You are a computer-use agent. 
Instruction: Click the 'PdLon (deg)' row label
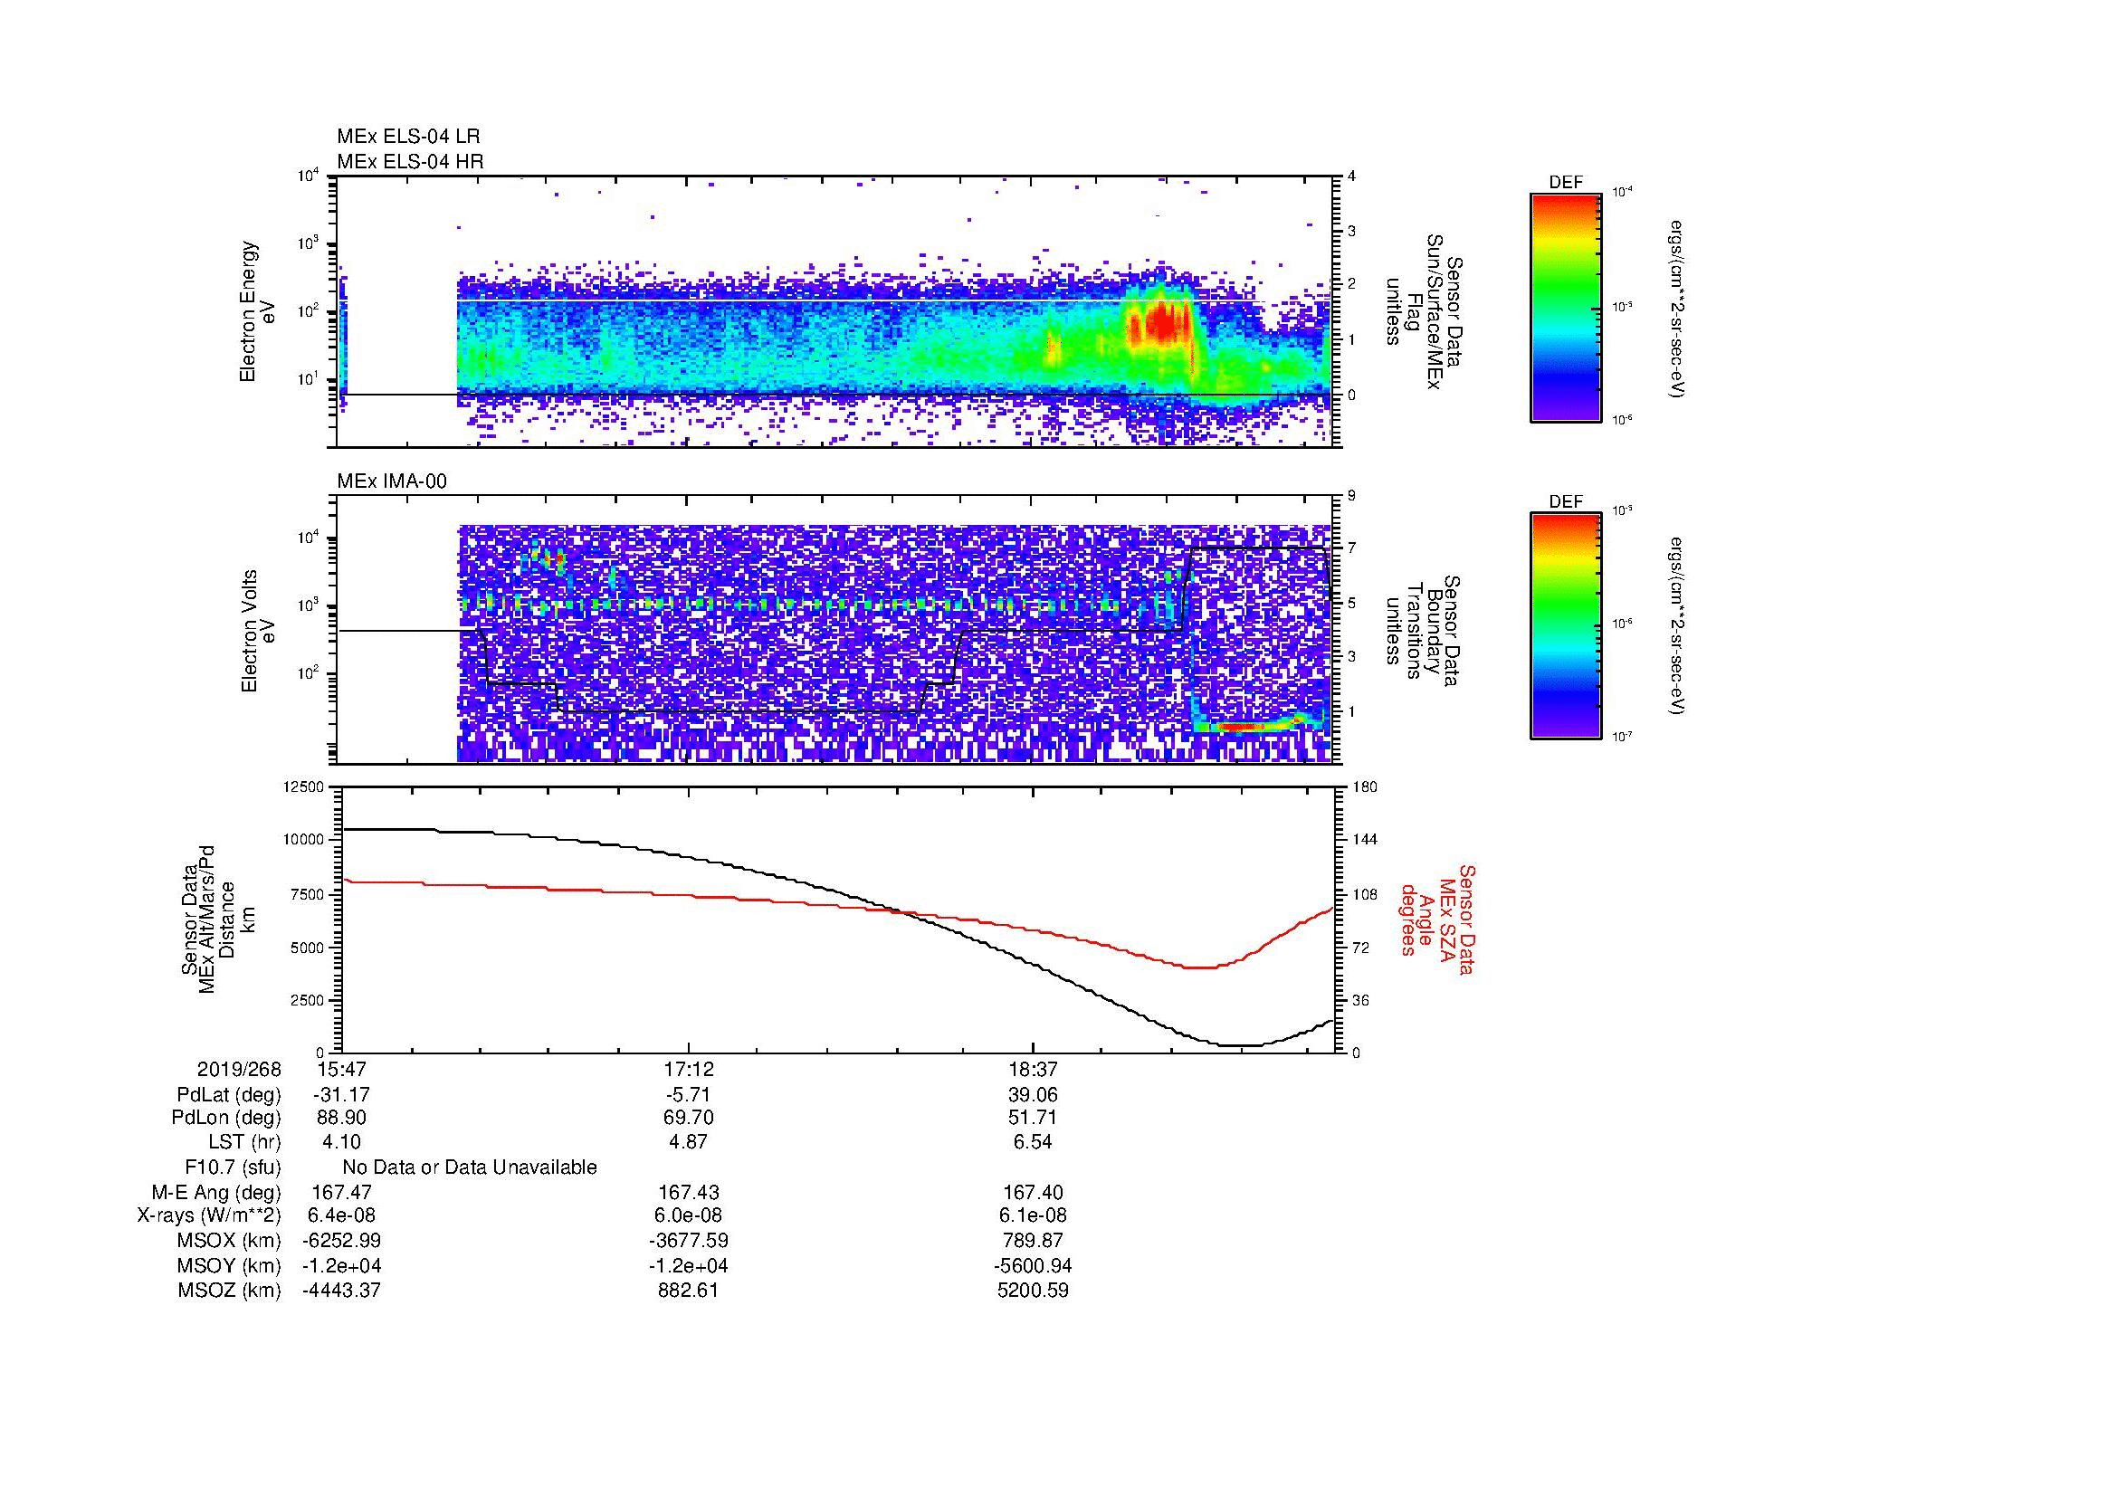[x=226, y=1118]
